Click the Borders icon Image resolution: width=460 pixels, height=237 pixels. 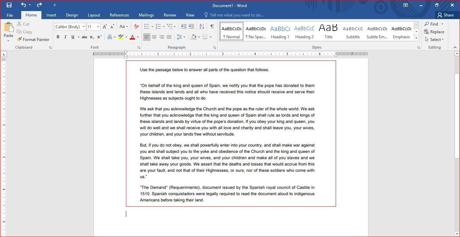[205, 37]
